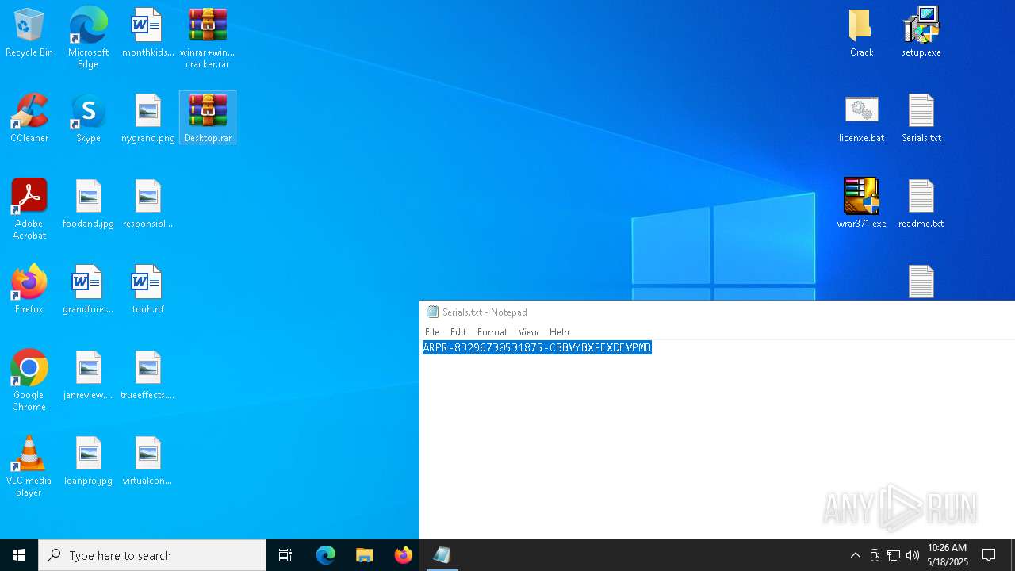Open the Windows Start menu
Screen dimensions: 1015x571
coord(19,555)
